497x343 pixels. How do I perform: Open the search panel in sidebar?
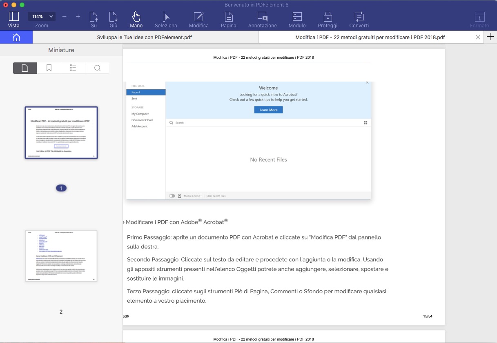[x=97, y=68]
